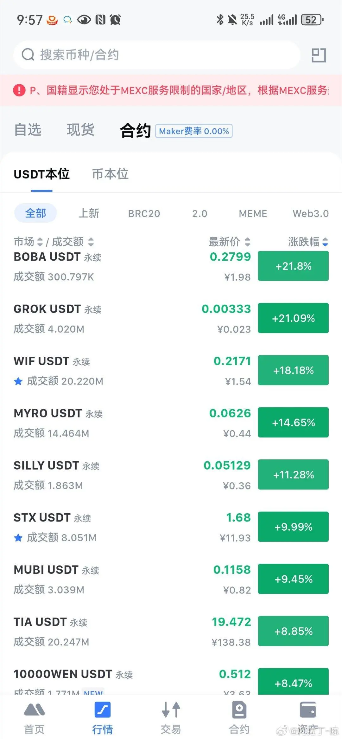Screen dimensions: 342x739
Task: Open the 交易 trade arrows icon
Action: [x=171, y=710]
